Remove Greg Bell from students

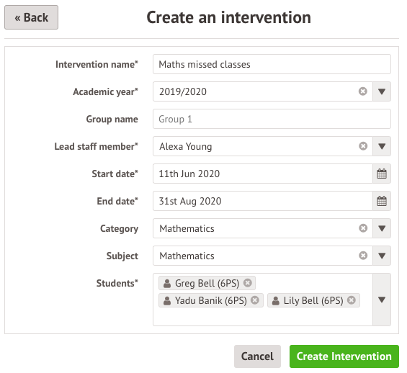coord(248,283)
